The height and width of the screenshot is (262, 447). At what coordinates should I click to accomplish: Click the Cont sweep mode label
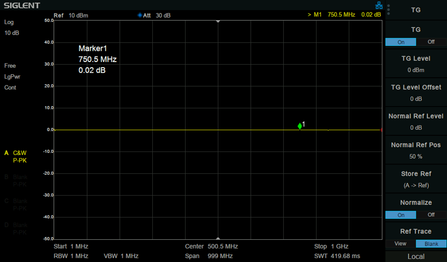pos(10,88)
